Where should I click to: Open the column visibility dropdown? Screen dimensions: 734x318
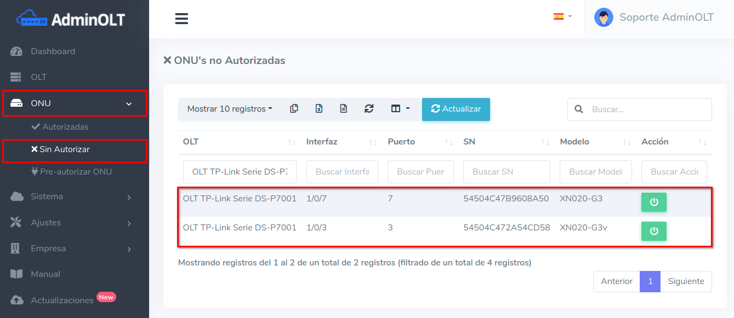point(400,109)
